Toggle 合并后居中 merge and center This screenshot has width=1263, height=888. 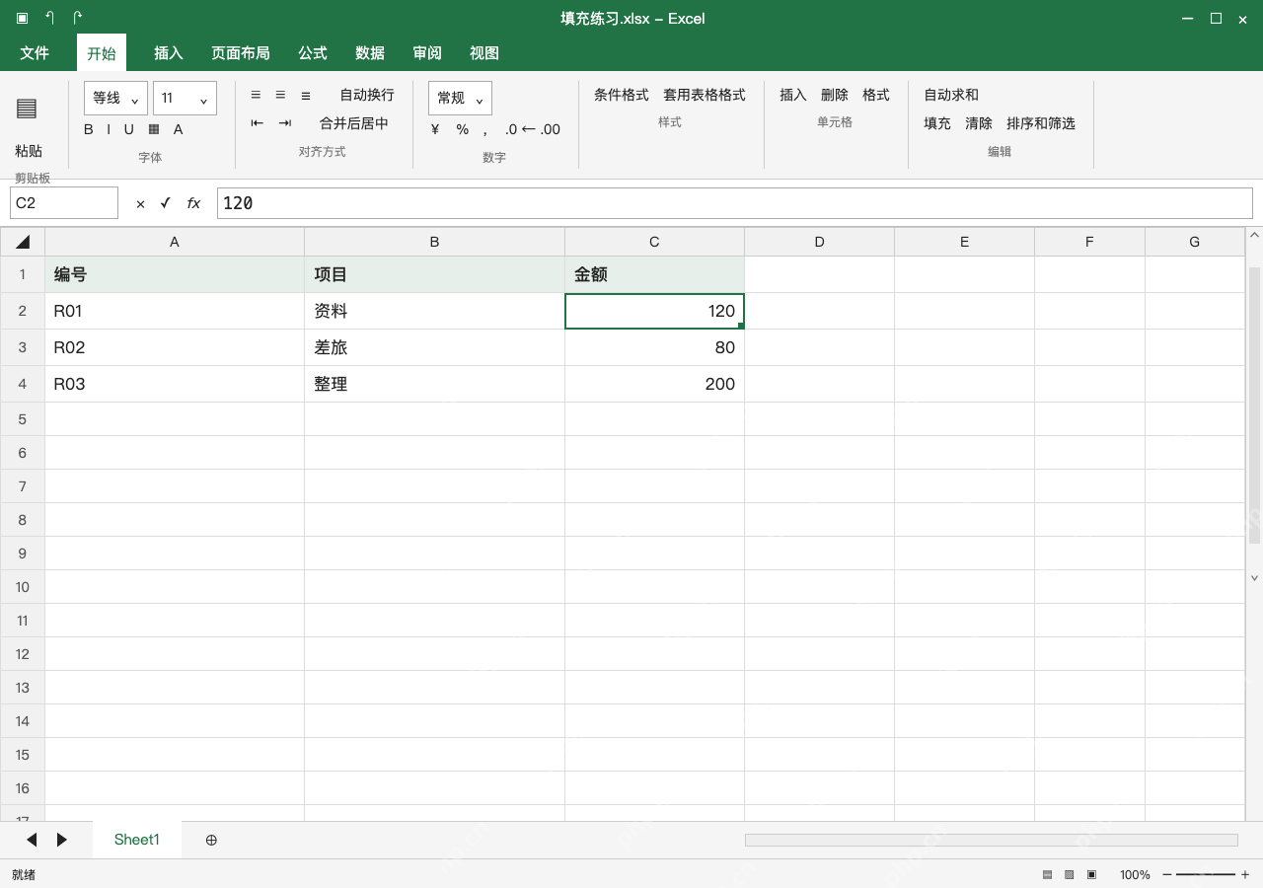(354, 123)
